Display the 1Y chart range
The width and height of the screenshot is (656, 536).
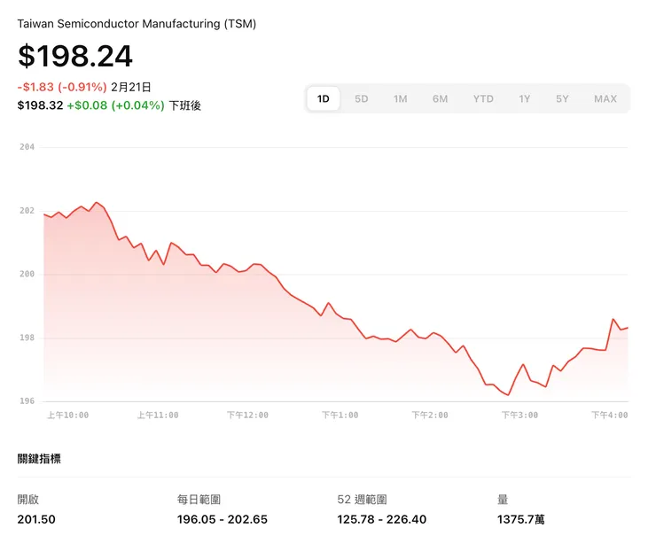pos(525,99)
